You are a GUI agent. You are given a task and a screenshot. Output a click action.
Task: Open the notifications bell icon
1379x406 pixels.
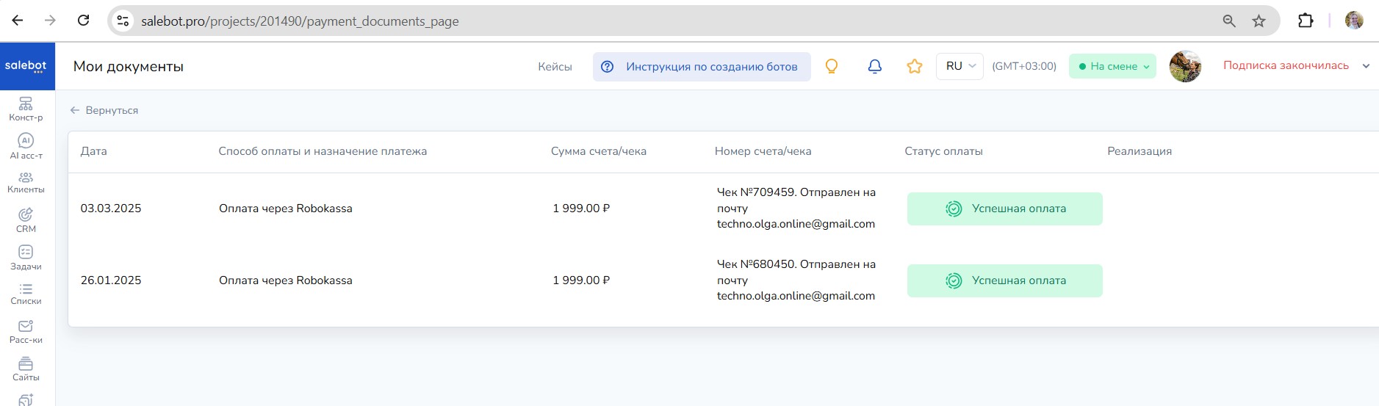[874, 66]
